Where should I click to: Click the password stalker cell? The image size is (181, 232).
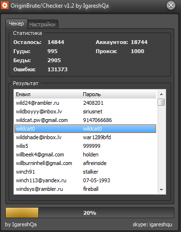click(x=90, y=172)
